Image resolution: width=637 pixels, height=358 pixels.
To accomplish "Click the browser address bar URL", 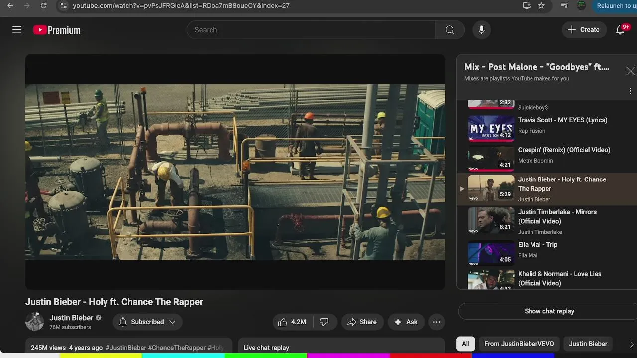I will pos(181,6).
